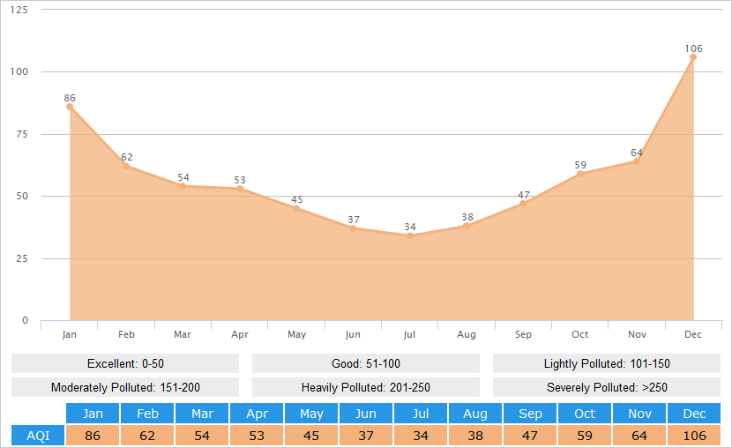Viewport: 732px width, 448px height.
Task: Click the June data point labeled 37
Action: pyautogui.click(x=353, y=228)
